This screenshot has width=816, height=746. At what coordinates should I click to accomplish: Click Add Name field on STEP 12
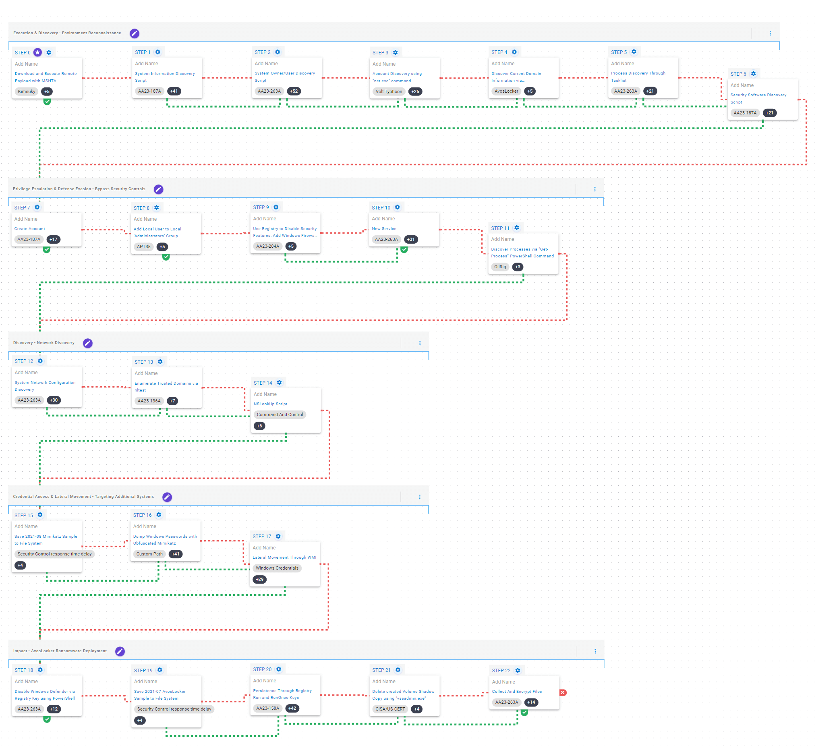[x=26, y=372]
